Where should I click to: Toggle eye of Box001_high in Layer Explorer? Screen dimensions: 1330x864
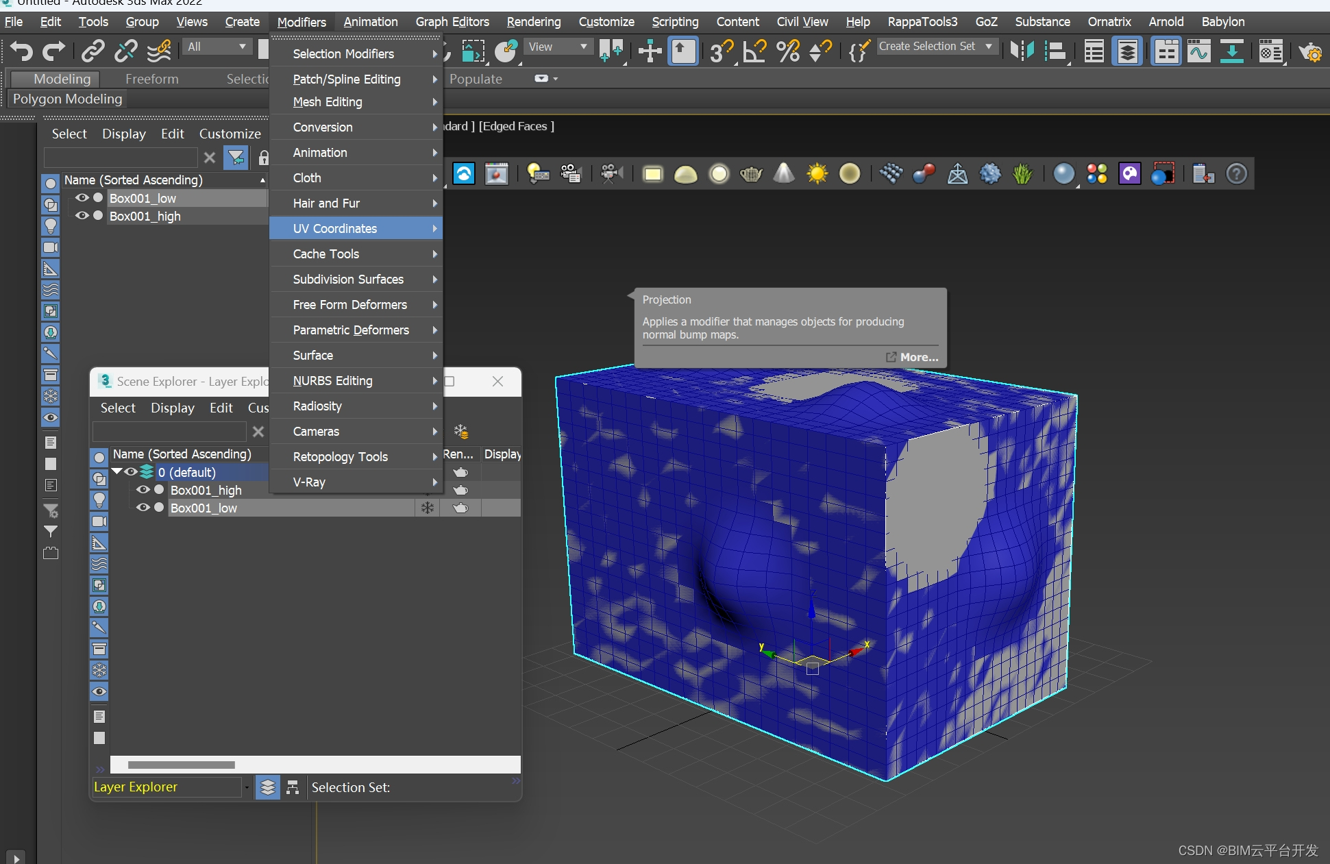[x=143, y=490]
